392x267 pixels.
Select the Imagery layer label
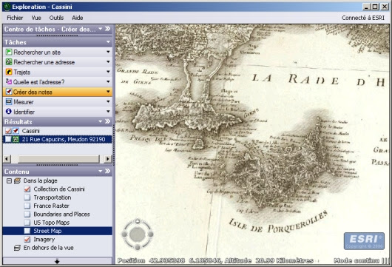pyautogui.click(x=44, y=239)
